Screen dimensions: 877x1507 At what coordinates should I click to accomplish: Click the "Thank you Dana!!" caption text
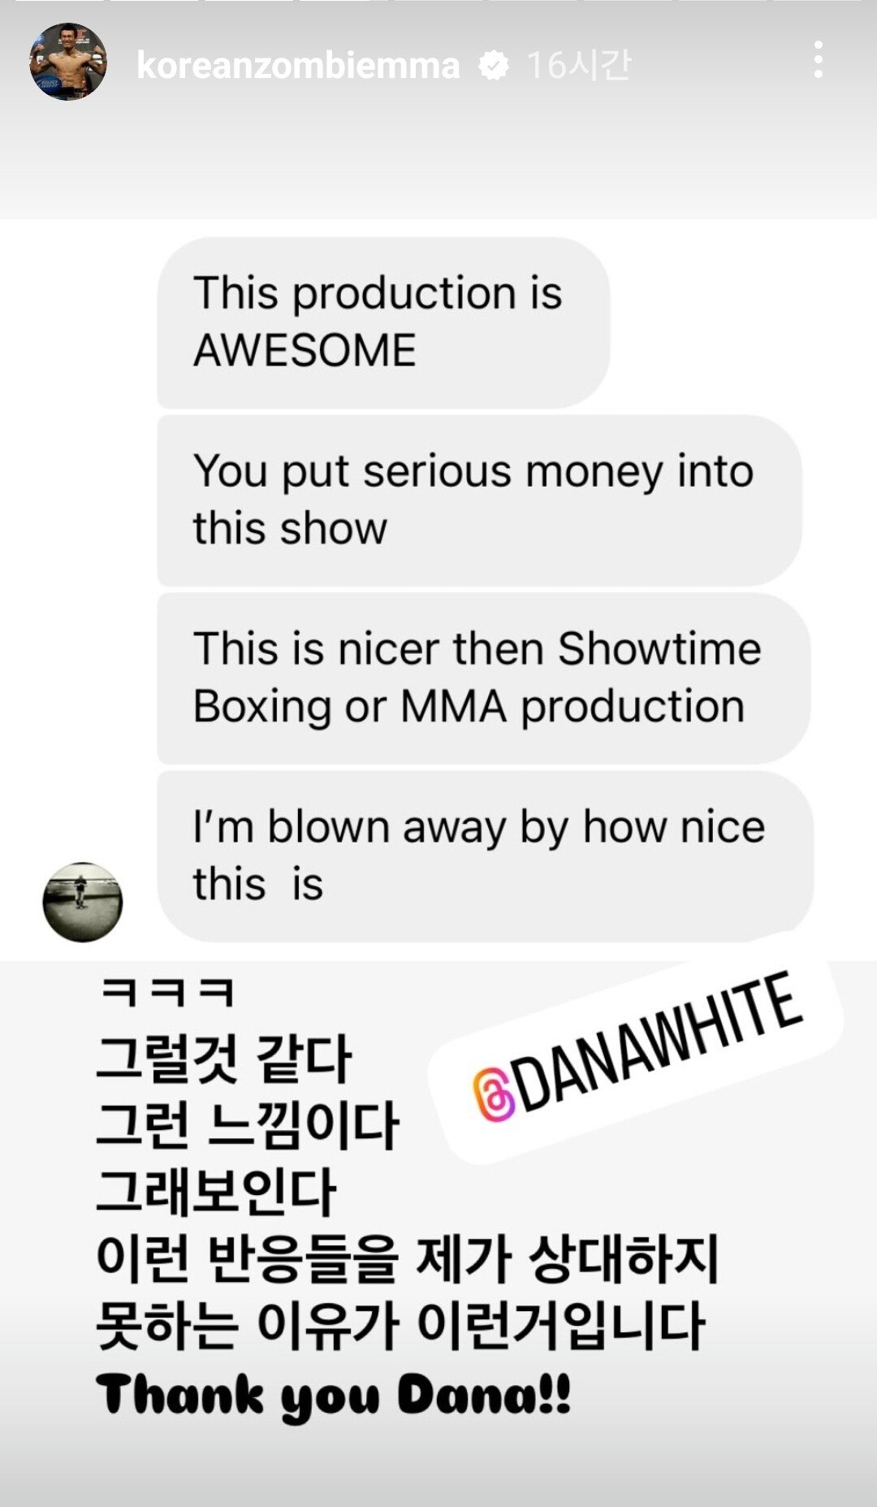(x=334, y=1396)
